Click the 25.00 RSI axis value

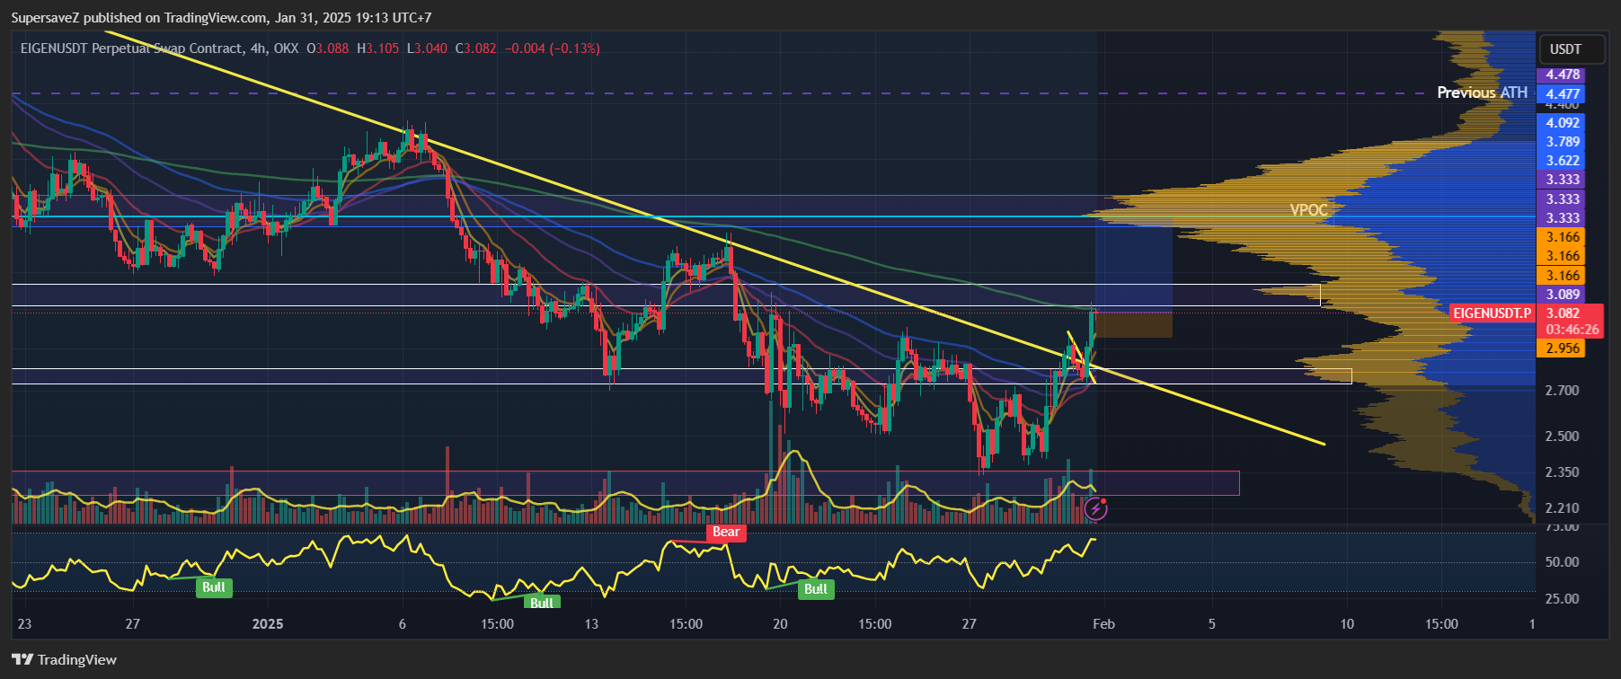point(1562,599)
